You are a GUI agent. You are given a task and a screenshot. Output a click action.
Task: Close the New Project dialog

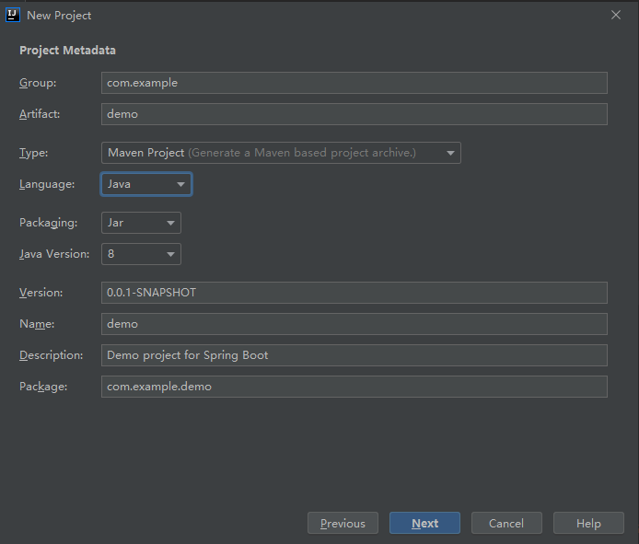616,15
